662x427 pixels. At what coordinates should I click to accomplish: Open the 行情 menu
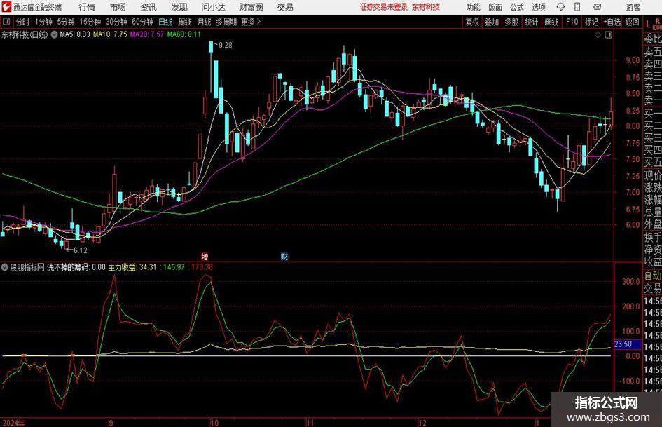87,7
